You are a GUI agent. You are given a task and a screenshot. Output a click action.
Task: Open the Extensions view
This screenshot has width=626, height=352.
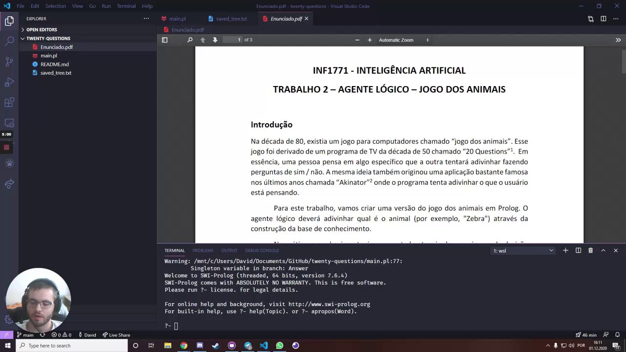9,103
